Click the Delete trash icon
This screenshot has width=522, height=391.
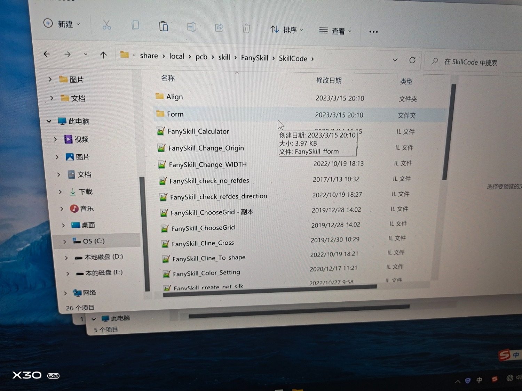coord(246,28)
